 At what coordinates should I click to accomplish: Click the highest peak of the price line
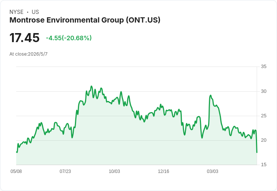point(91,86)
